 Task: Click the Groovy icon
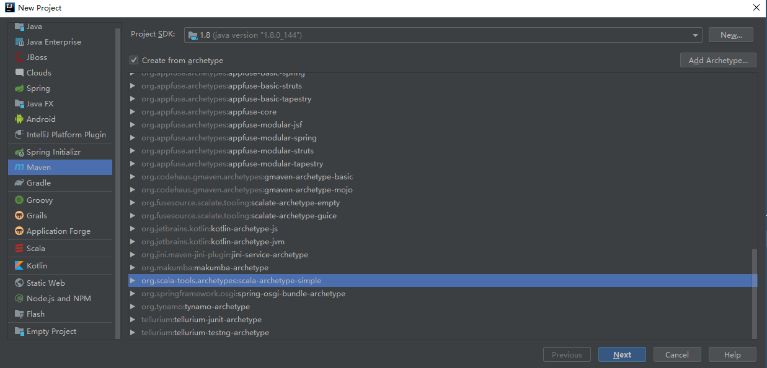19,200
